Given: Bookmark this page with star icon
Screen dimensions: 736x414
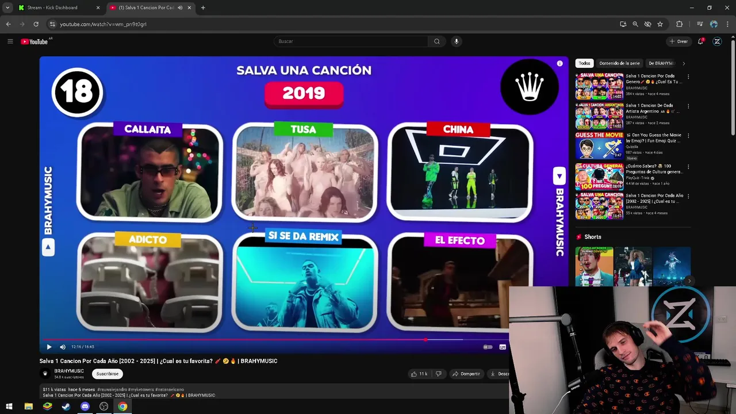Looking at the screenshot, I should [x=660, y=24].
